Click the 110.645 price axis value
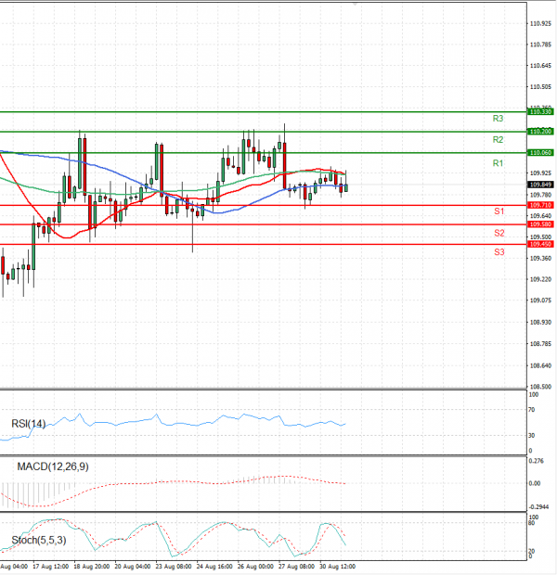The height and width of the screenshot is (575, 557). coord(540,66)
